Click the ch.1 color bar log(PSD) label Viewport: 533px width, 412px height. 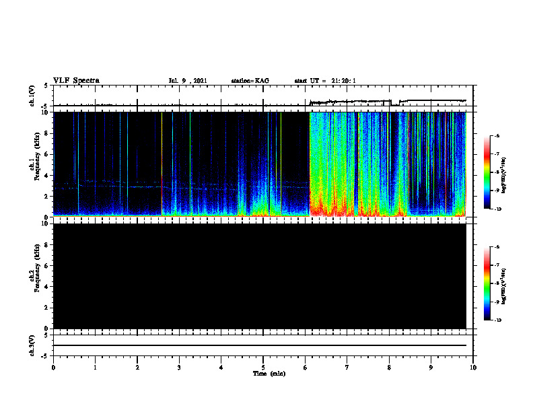tap(504, 175)
